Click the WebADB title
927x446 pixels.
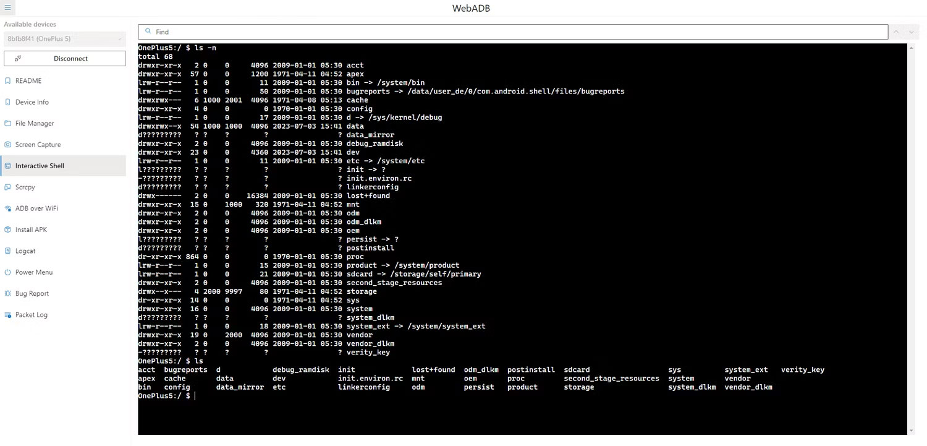point(472,8)
